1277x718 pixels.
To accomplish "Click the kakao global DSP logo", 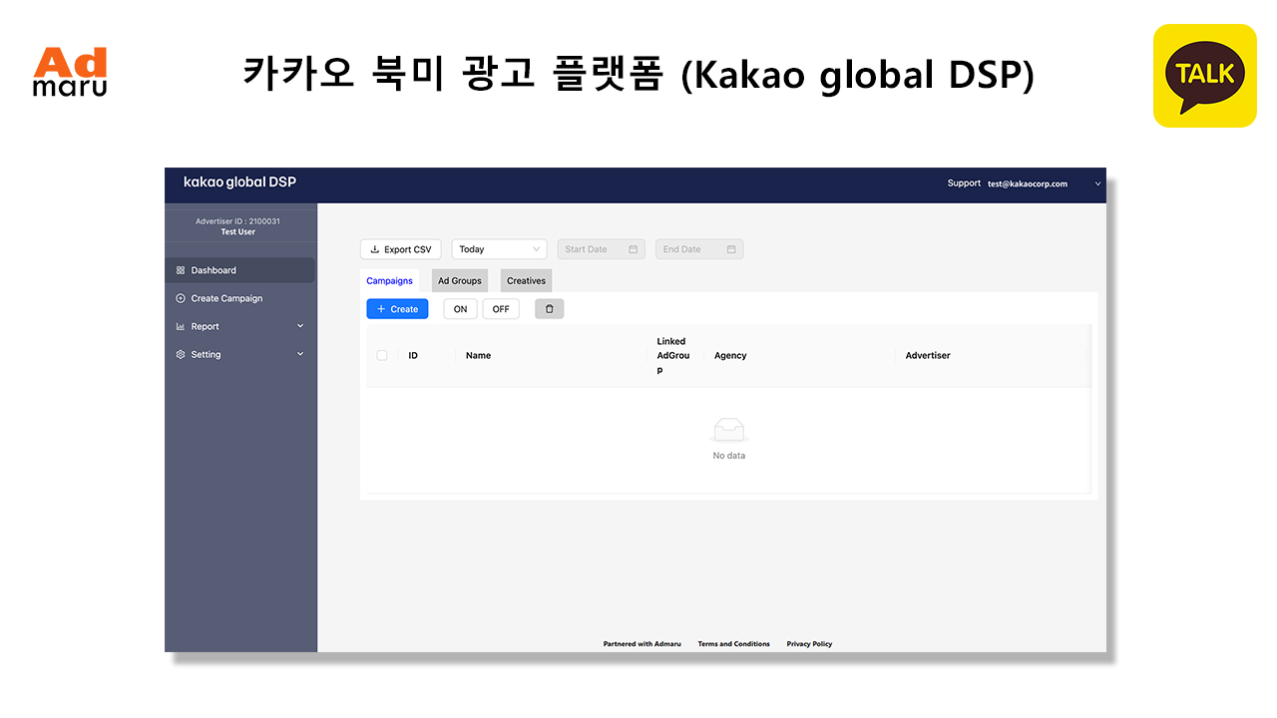I will [239, 182].
